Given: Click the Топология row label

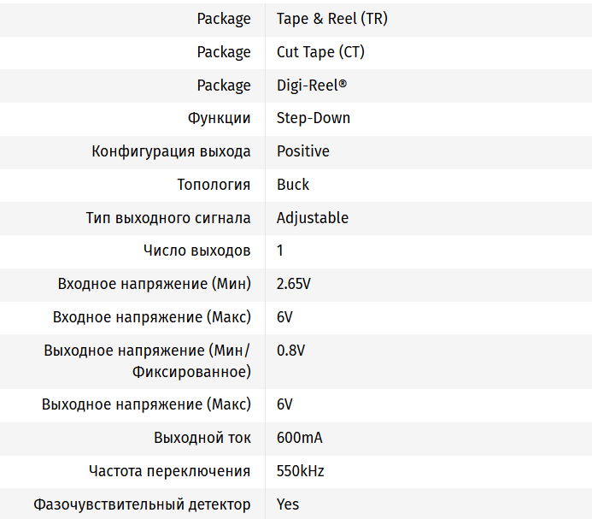Looking at the screenshot, I should pyautogui.click(x=214, y=185).
